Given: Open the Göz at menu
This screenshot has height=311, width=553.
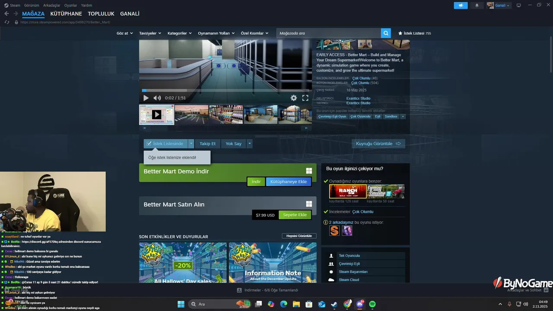Looking at the screenshot, I should pos(125,33).
